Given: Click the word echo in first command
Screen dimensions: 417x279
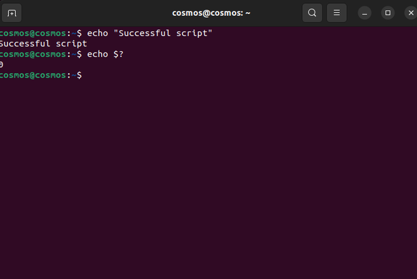Looking at the screenshot, I should (97, 33).
